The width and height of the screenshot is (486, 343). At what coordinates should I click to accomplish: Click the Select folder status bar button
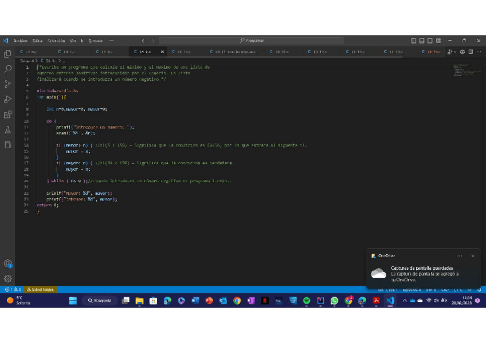pos(41,290)
